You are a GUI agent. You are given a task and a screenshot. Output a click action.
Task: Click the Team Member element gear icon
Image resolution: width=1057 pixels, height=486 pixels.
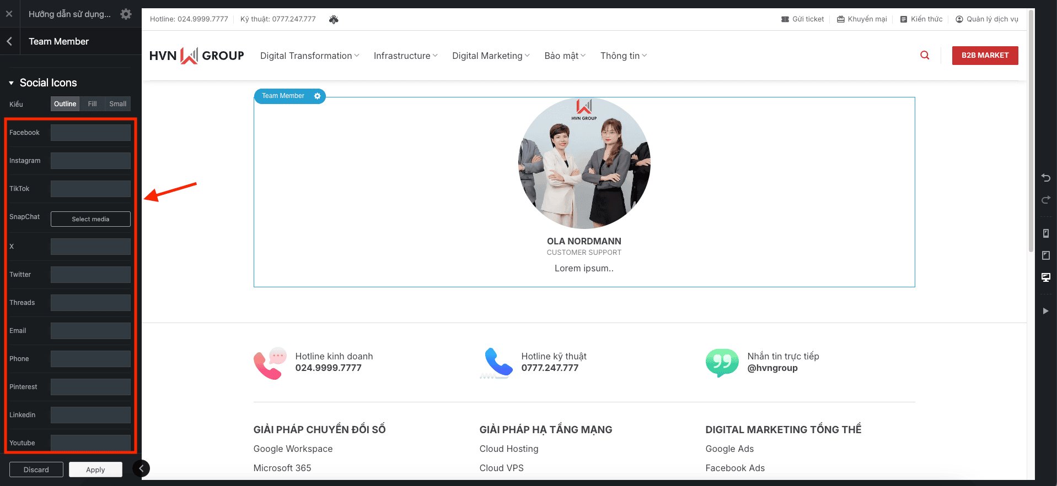tap(317, 96)
